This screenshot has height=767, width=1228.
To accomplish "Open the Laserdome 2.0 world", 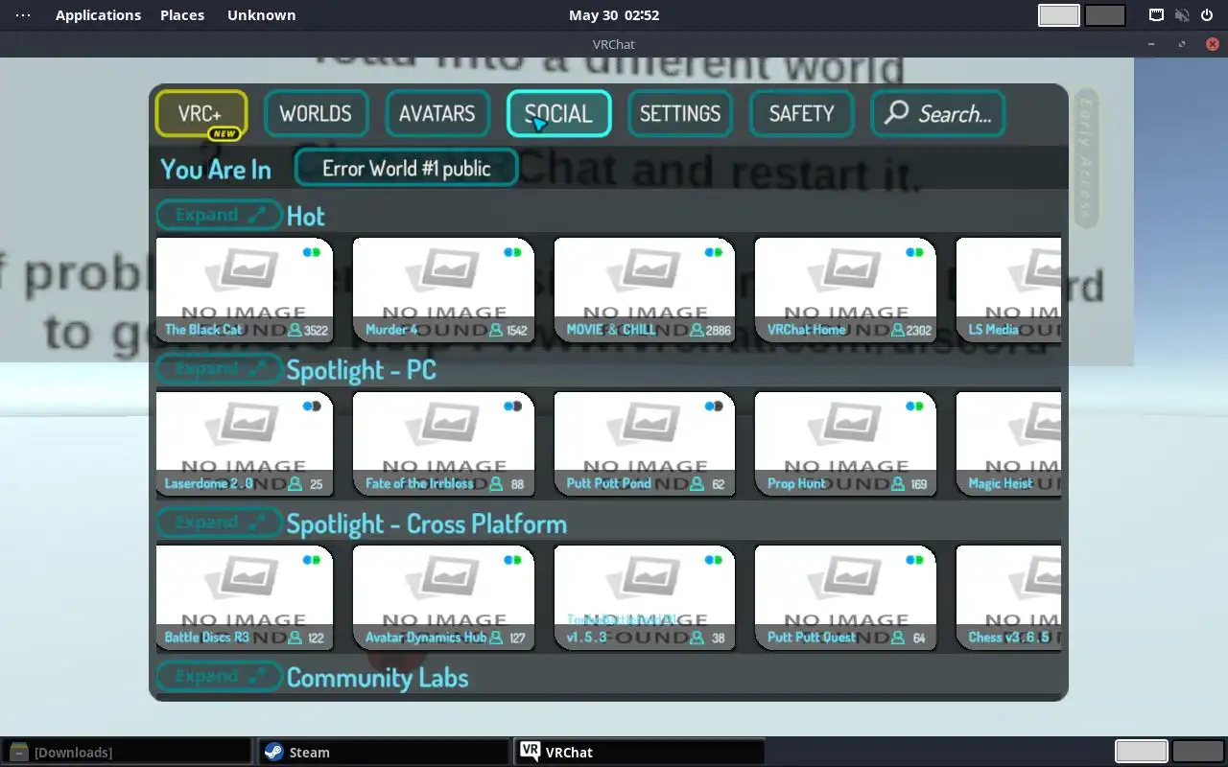I will 245,444.
